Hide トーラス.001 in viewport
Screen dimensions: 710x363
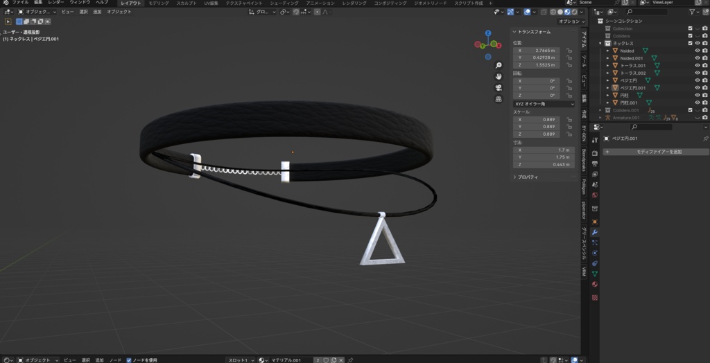(698, 65)
